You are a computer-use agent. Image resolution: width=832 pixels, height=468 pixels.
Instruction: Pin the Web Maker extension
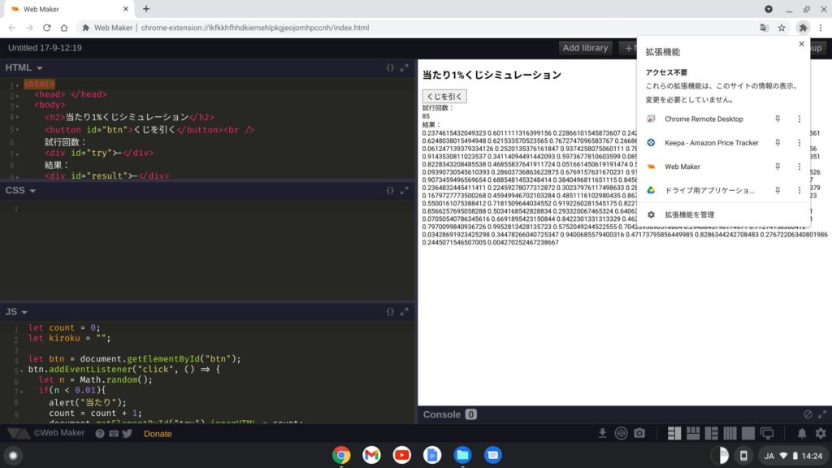[x=778, y=167]
